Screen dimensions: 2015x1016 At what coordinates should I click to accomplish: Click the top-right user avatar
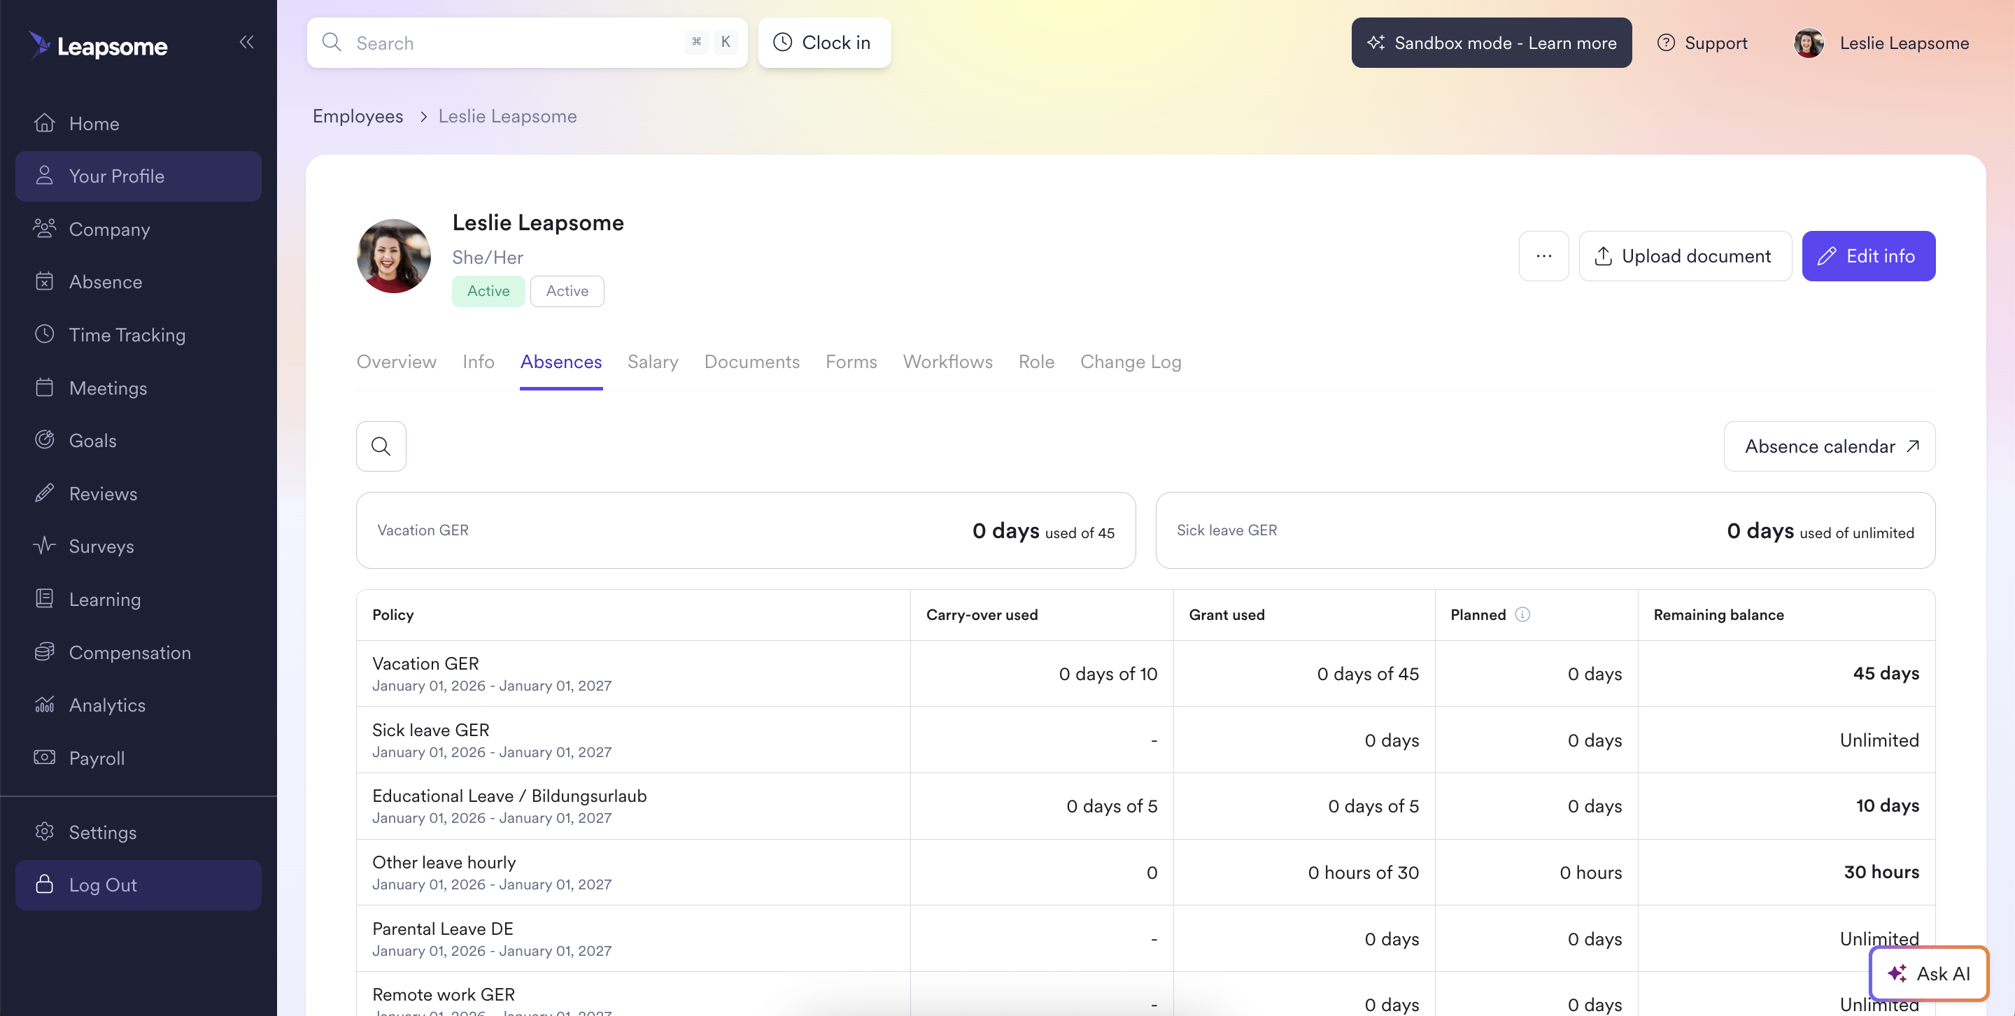(x=1809, y=43)
